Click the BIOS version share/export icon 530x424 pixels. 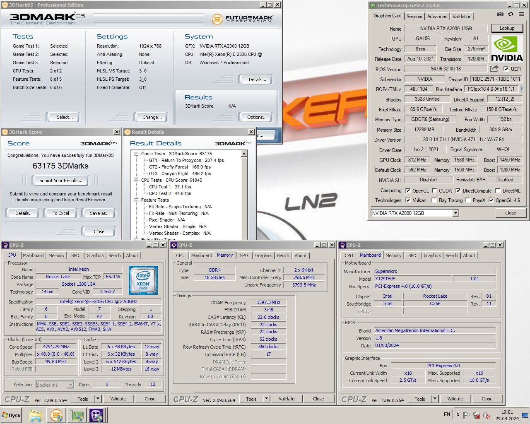pyautogui.click(x=494, y=69)
